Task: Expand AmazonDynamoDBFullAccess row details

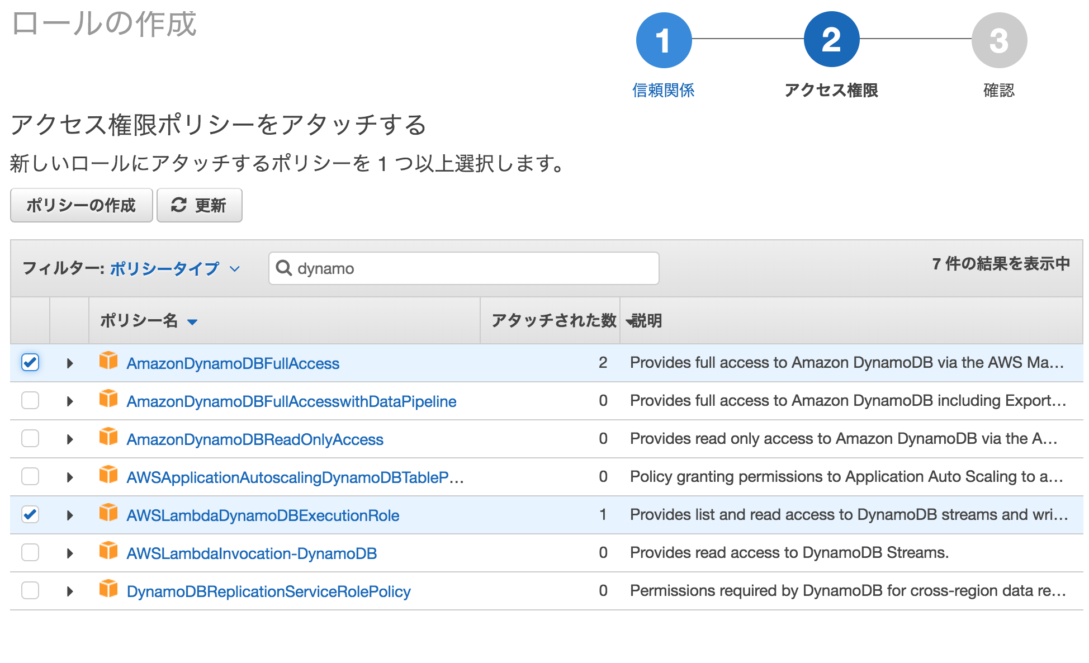Action: point(70,363)
